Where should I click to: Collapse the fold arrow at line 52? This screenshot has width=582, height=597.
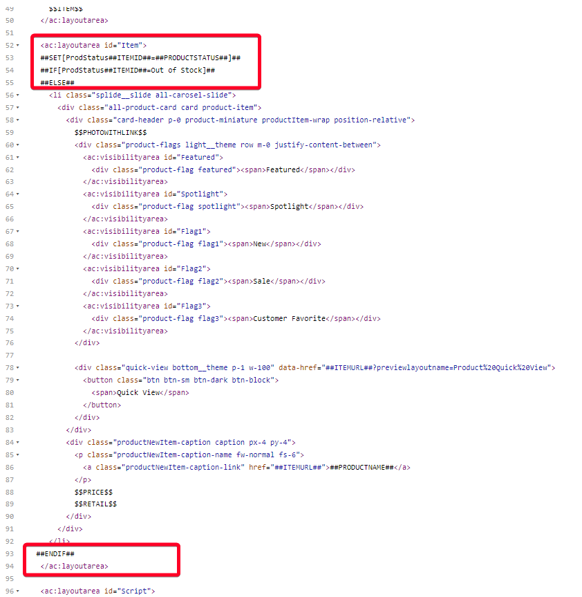point(18,45)
